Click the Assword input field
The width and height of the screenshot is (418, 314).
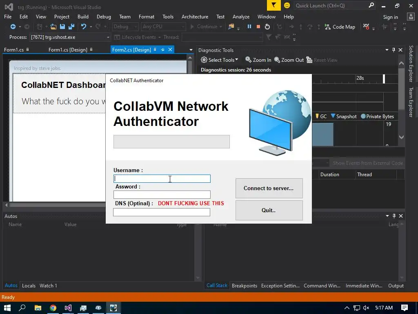tap(162, 195)
